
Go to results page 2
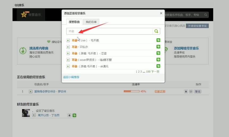[139, 72]
